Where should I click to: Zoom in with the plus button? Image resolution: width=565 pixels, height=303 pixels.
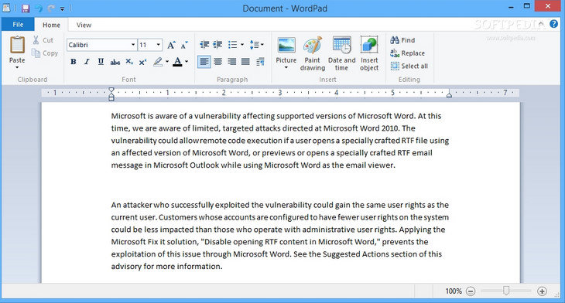(x=542, y=291)
